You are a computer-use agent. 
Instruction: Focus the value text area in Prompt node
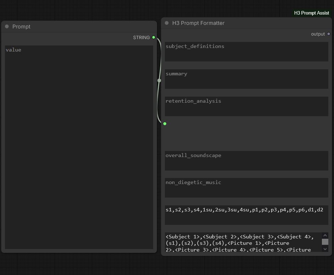coord(79,147)
